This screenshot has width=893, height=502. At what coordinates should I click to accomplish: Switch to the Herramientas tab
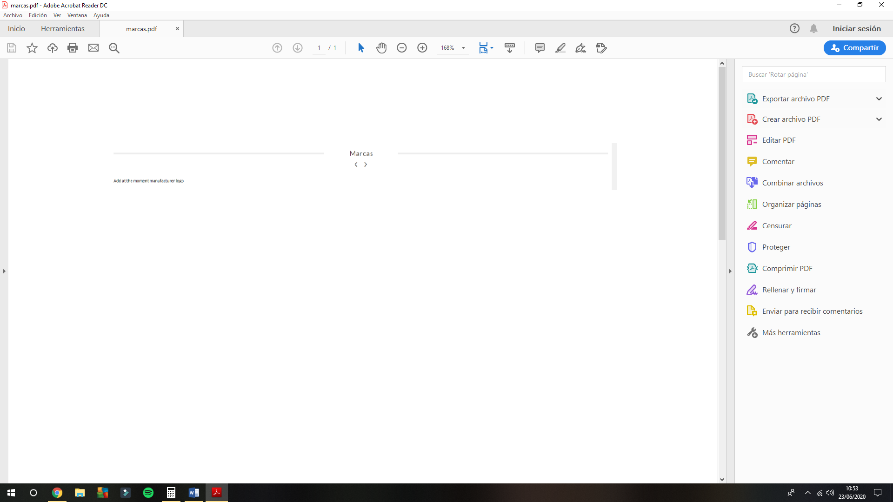click(x=63, y=28)
